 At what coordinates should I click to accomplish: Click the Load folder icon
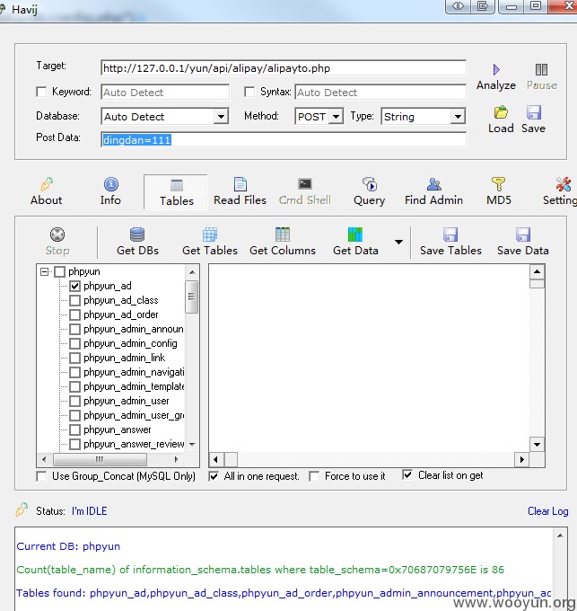(x=501, y=113)
